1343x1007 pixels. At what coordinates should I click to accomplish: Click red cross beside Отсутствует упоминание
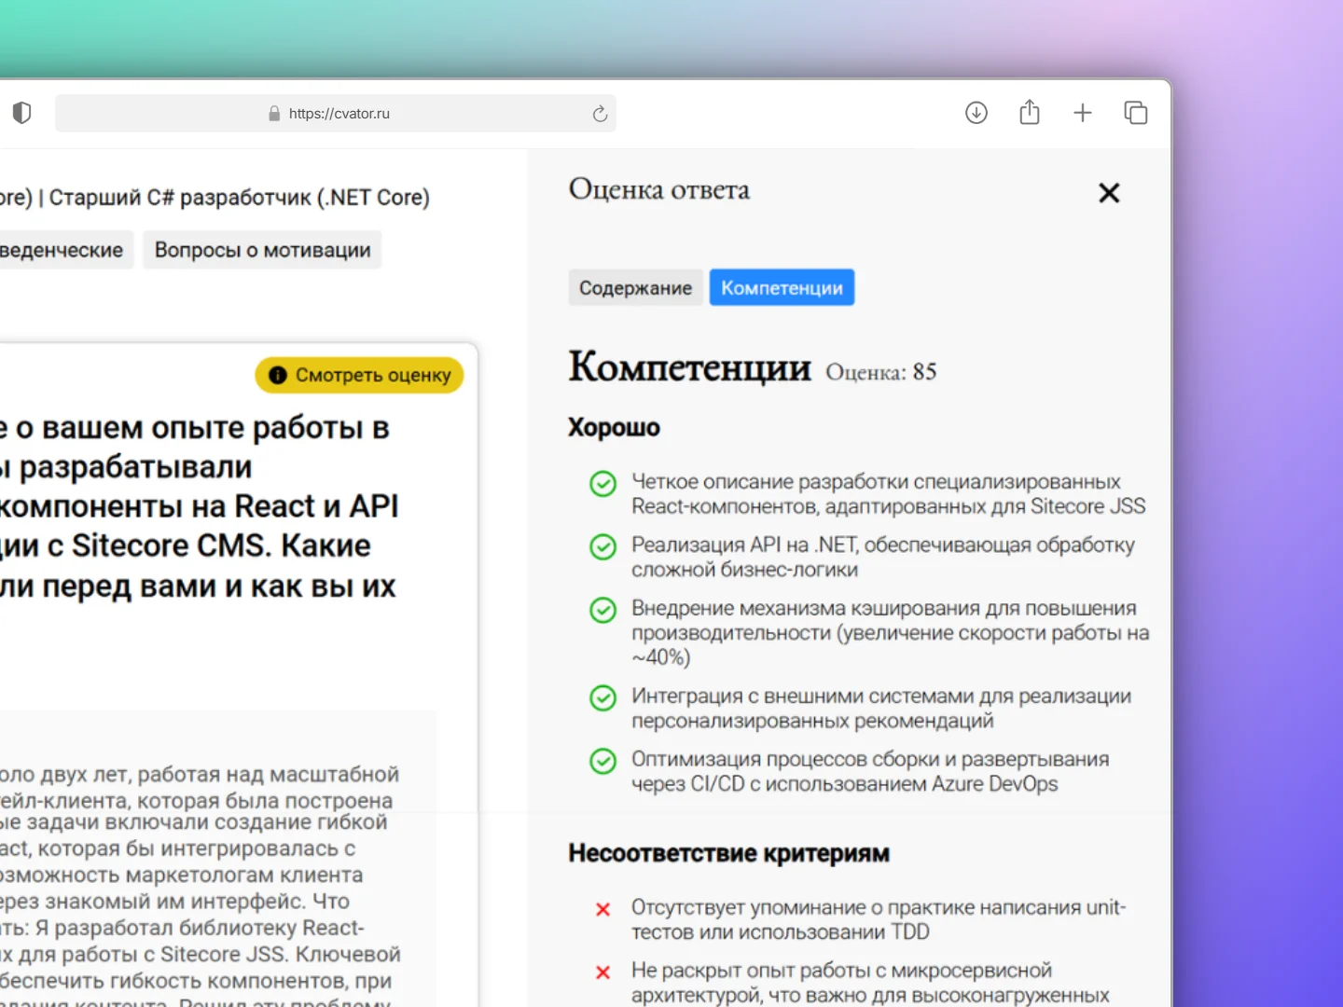603,909
